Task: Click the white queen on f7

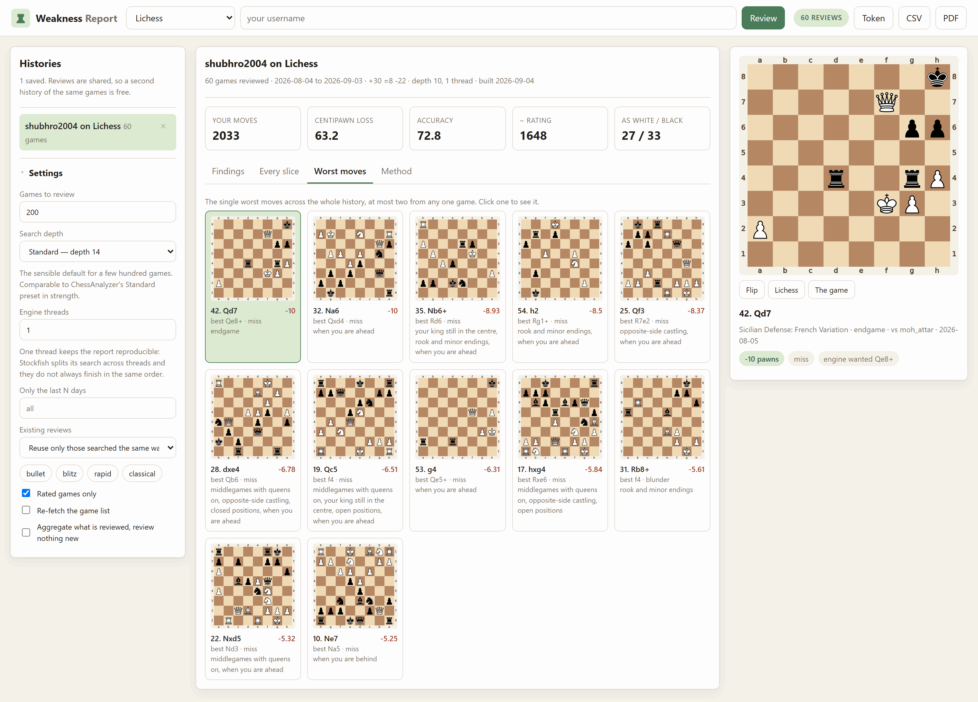Action: (x=886, y=102)
